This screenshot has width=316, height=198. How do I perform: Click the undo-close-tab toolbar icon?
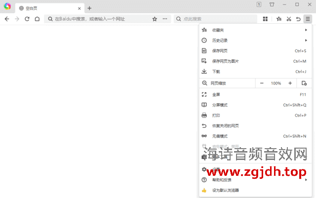click(x=298, y=19)
